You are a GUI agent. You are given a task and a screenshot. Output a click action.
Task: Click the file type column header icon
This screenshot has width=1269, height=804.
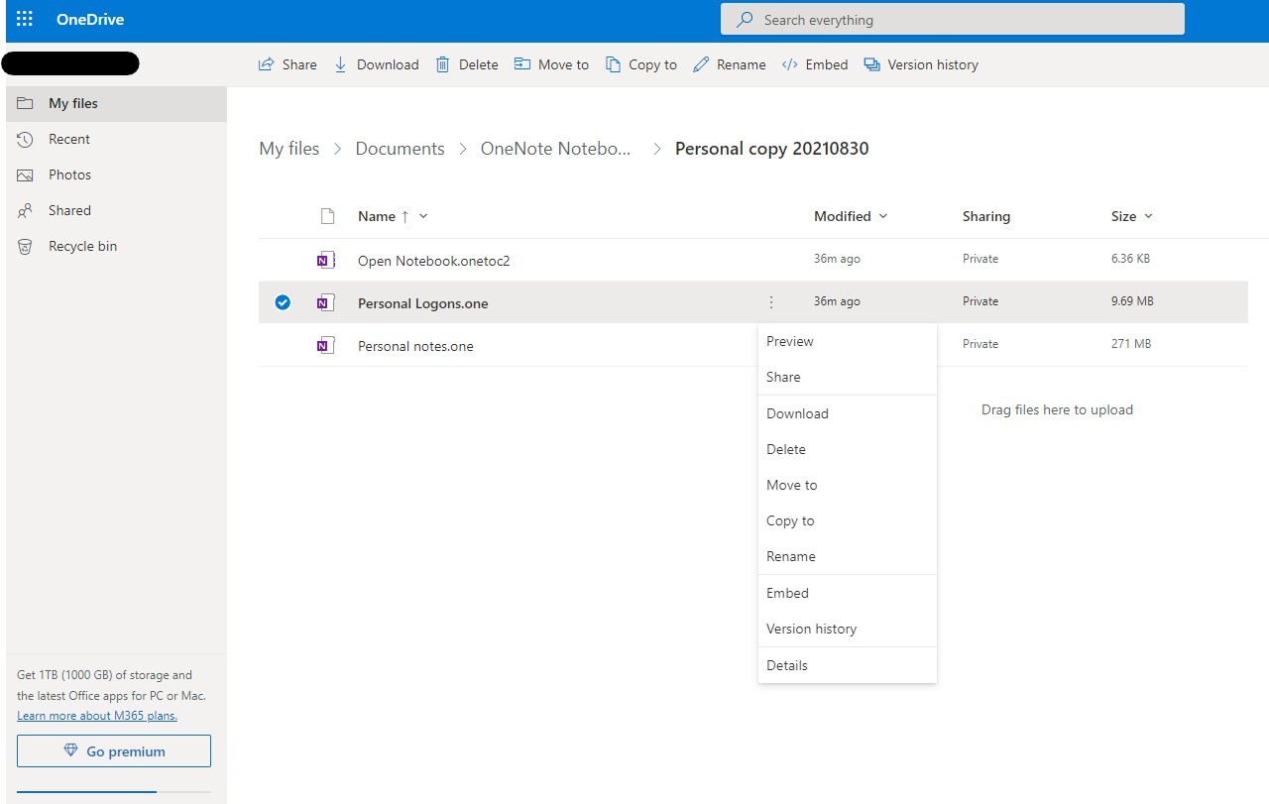click(x=327, y=216)
